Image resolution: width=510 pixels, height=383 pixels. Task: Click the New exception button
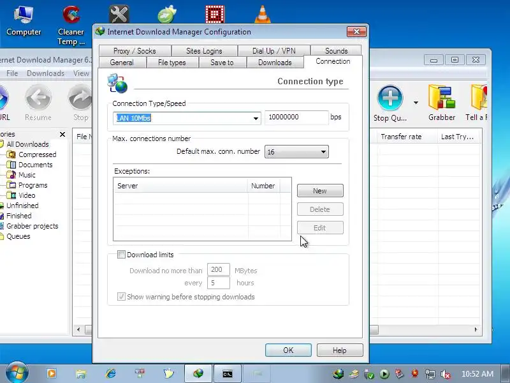coord(320,191)
